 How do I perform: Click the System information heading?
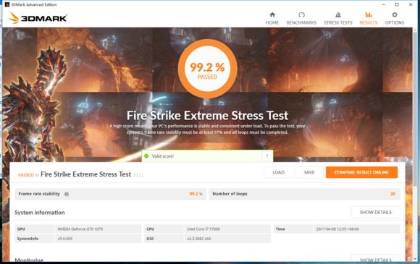(40, 213)
